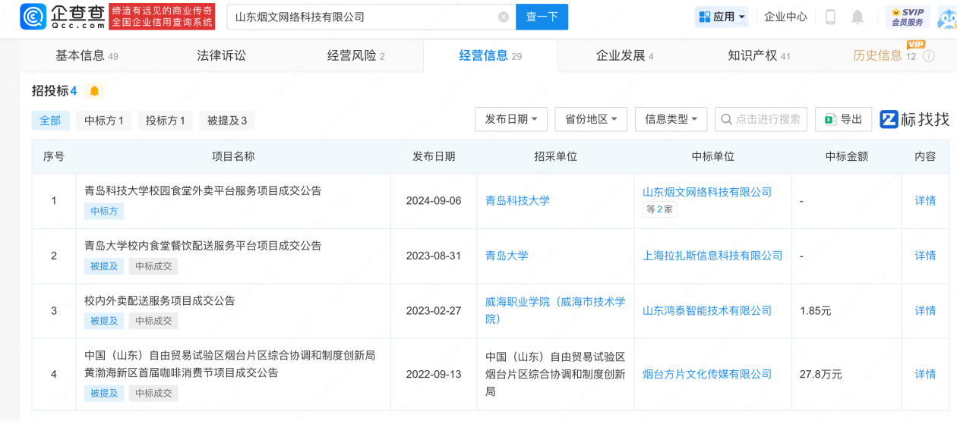Click the 中标金额 column header
The image size is (957, 421).
[846, 156]
